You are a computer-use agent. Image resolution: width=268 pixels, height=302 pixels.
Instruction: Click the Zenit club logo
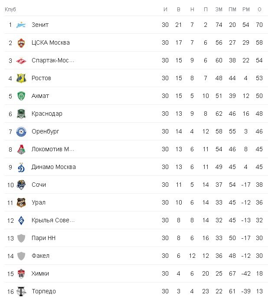[x=21, y=25]
